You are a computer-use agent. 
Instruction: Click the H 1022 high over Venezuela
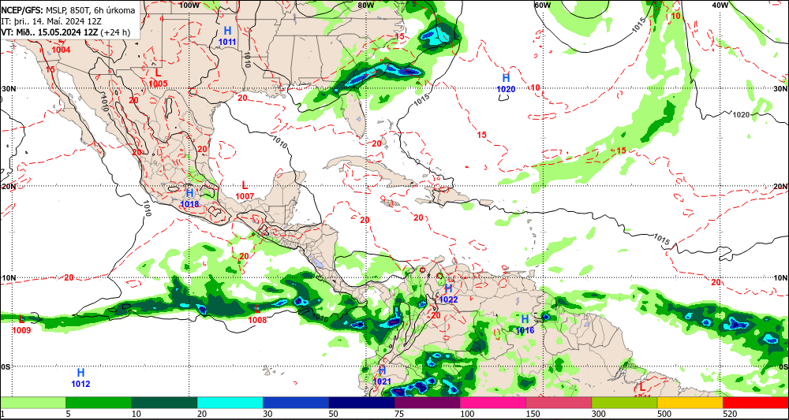[448, 293]
